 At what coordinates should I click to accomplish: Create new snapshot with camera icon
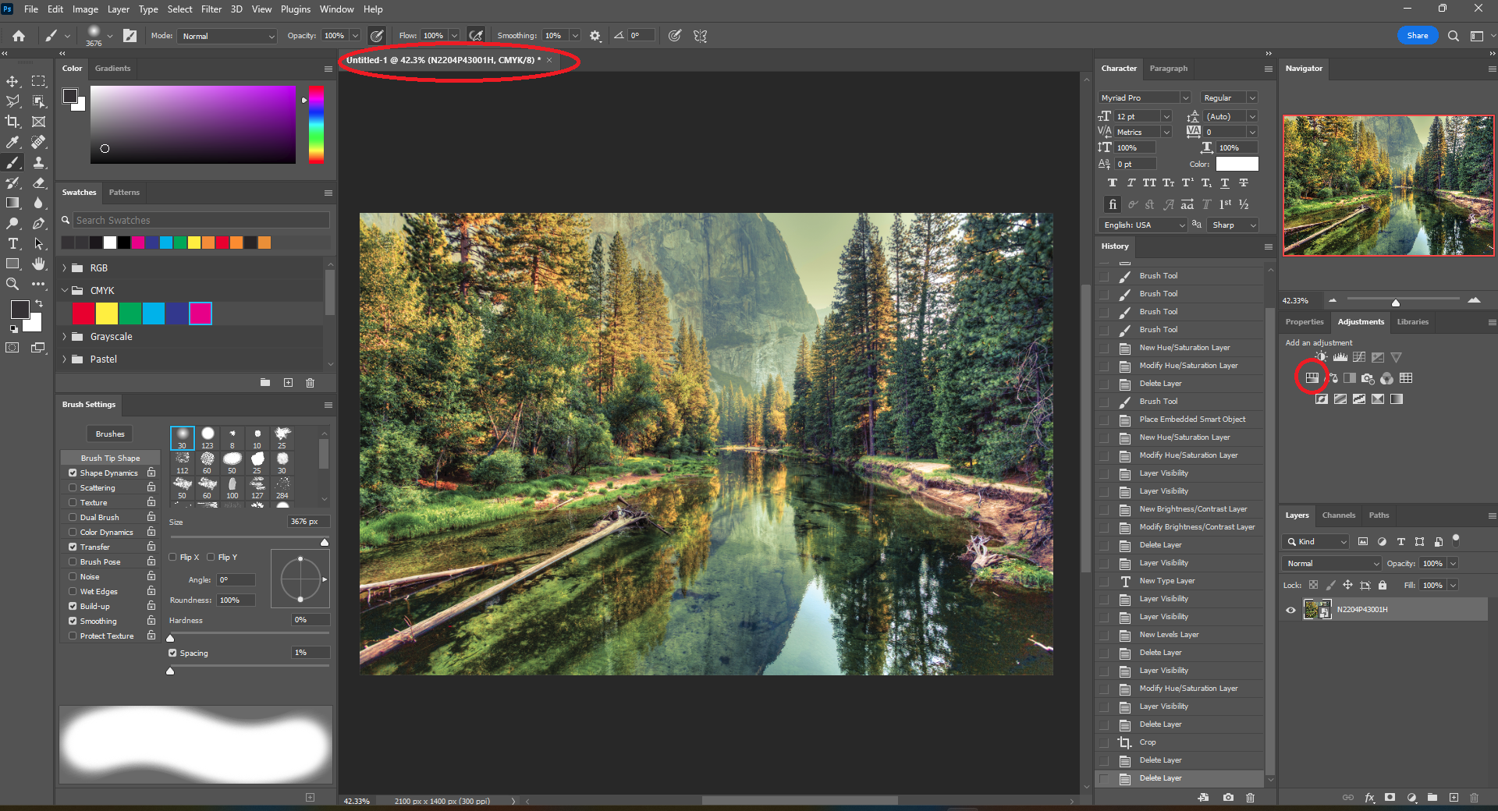coord(1228,798)
